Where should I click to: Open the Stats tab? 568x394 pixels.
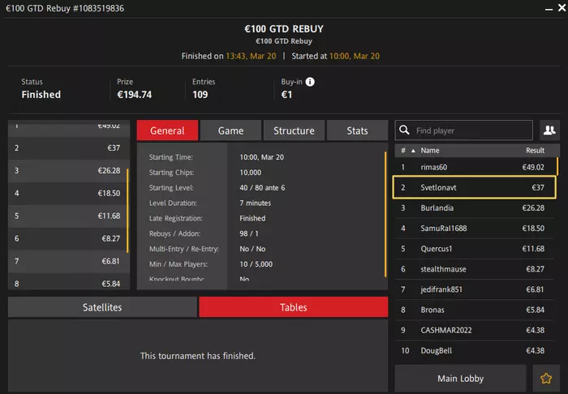(357, 131)
